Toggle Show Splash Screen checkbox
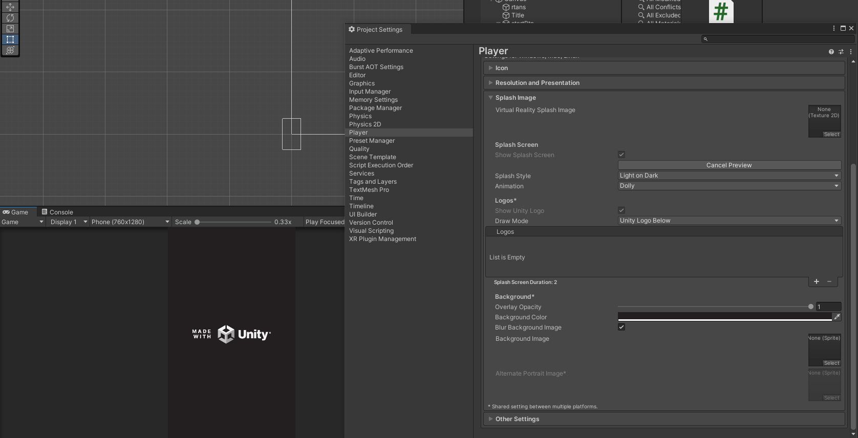This screenshot has width=858, height=438. coord(621,155)
